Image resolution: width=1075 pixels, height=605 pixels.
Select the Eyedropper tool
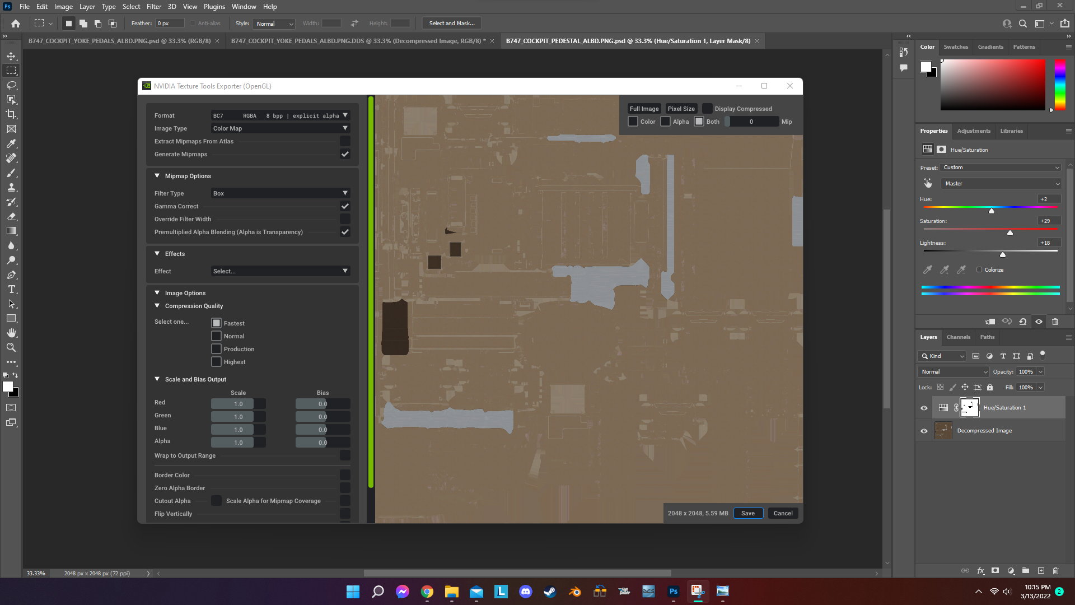[11, 143]
